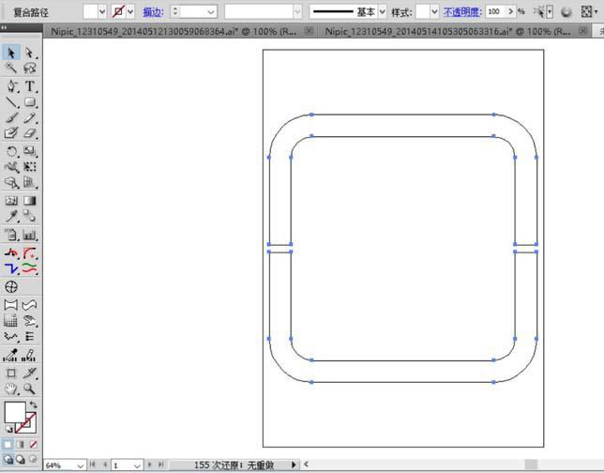The width and height of the screenshot is (604, 473).
Task: Select the Column Graph tool
Action: pyautogui.click(x=30, y=235)
